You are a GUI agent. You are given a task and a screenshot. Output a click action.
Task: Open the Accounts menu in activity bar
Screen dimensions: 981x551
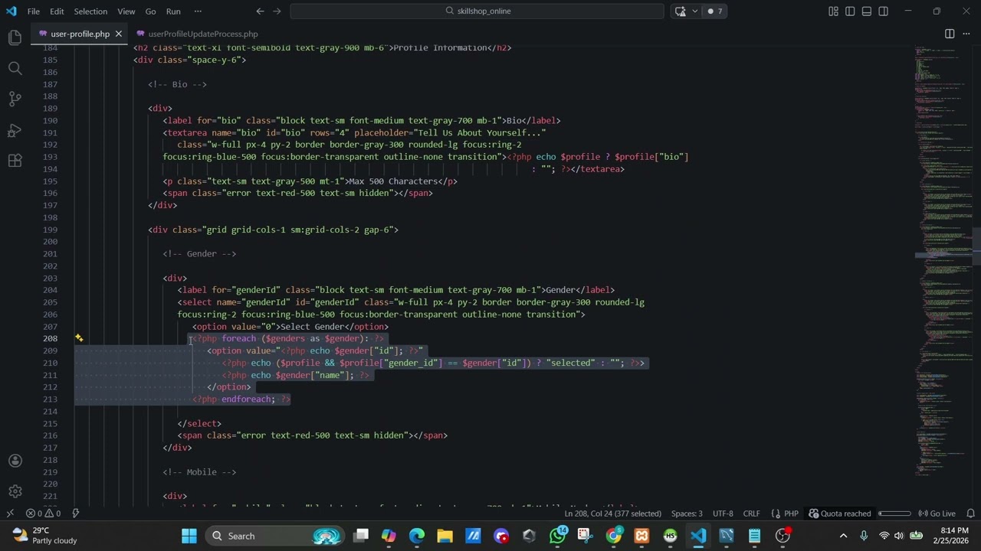[x=15, y=461]
